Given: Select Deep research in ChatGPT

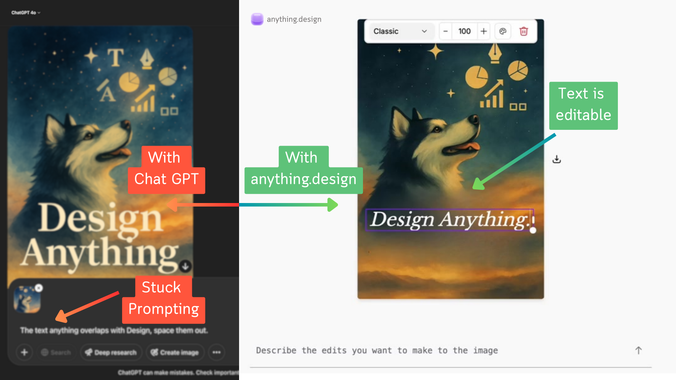Looking at the screenshot, I should click(x=111, y=352).
